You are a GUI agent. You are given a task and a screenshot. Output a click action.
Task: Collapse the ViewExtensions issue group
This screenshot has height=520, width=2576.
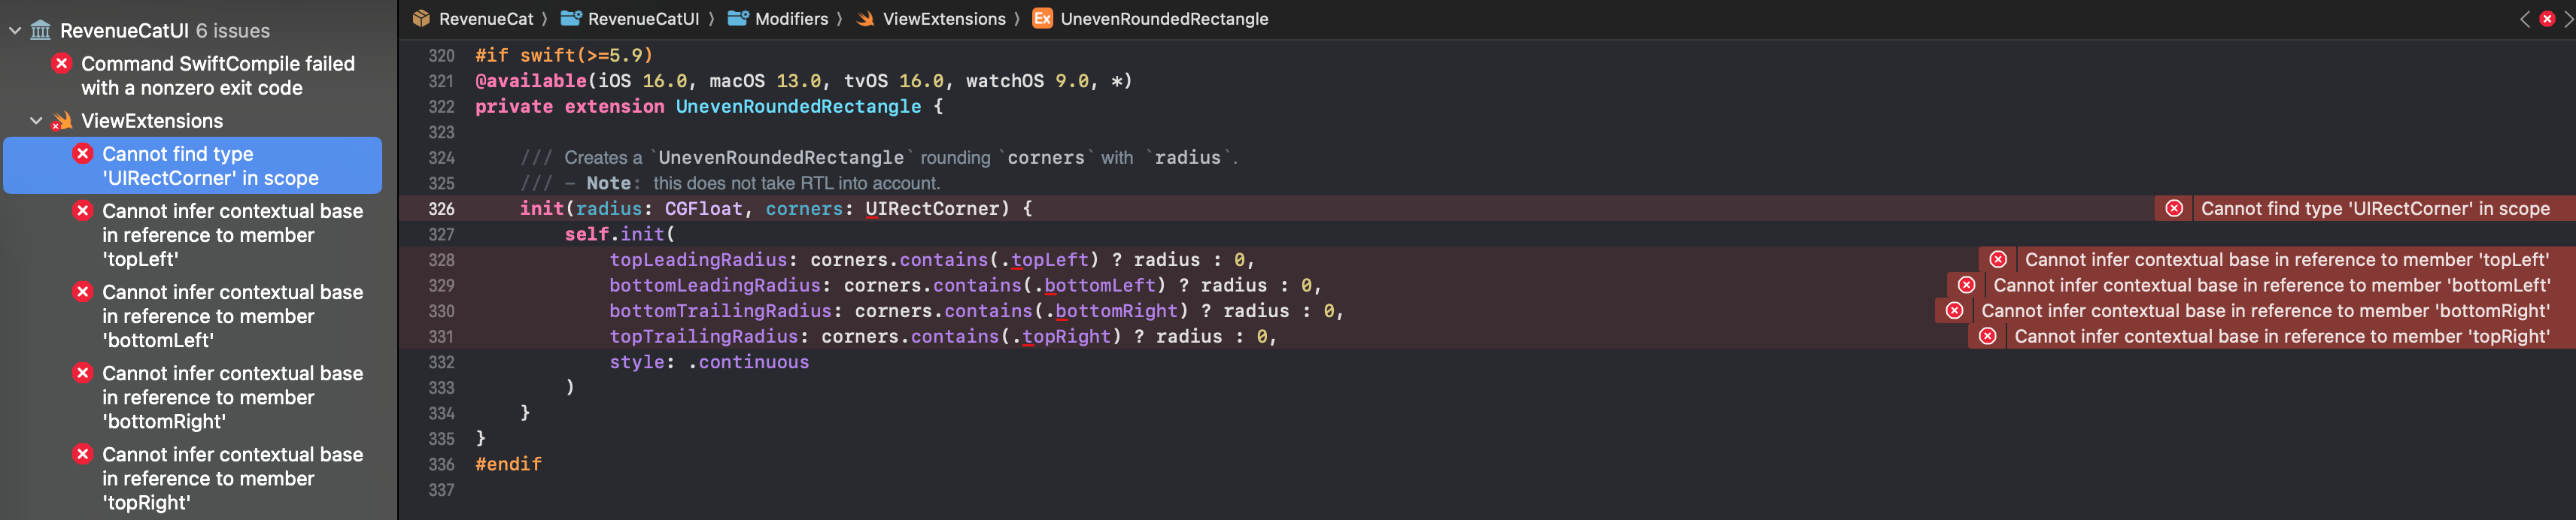tap(36, 121)
